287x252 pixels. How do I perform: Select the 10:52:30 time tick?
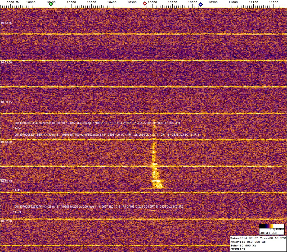(x=6, y=221)
